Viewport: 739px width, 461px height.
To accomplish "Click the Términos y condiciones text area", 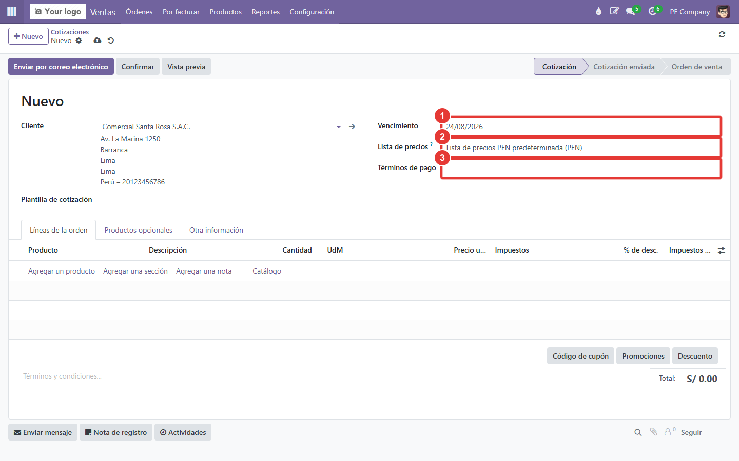I will [x=63, y=376].
